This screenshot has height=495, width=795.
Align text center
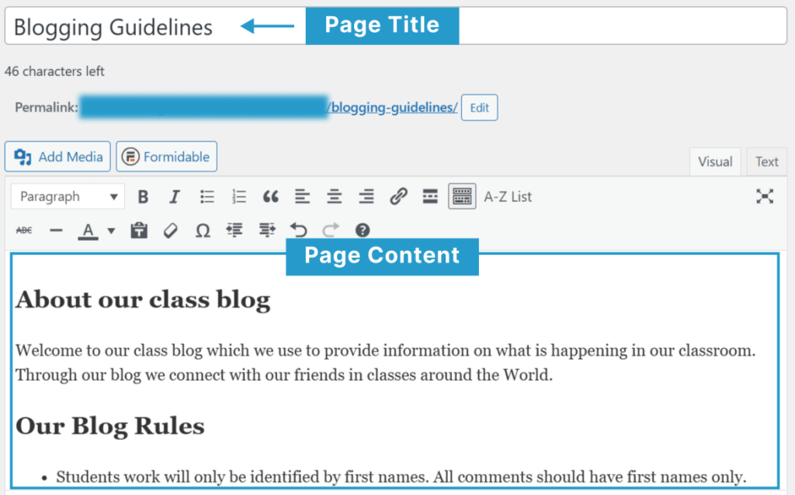334,197
